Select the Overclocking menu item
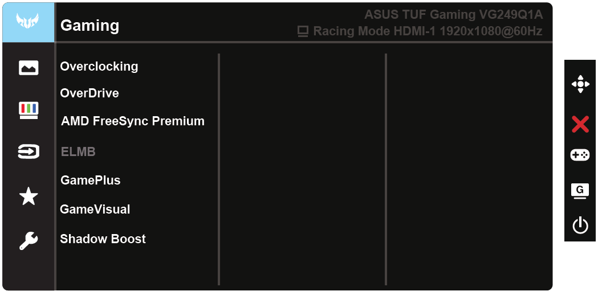Image resolution: width=598 pixels, height=295 pixels. point(99,66)
